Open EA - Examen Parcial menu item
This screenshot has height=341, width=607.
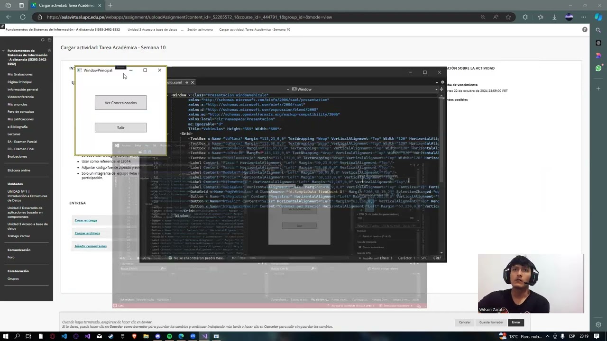click(22, 142)
